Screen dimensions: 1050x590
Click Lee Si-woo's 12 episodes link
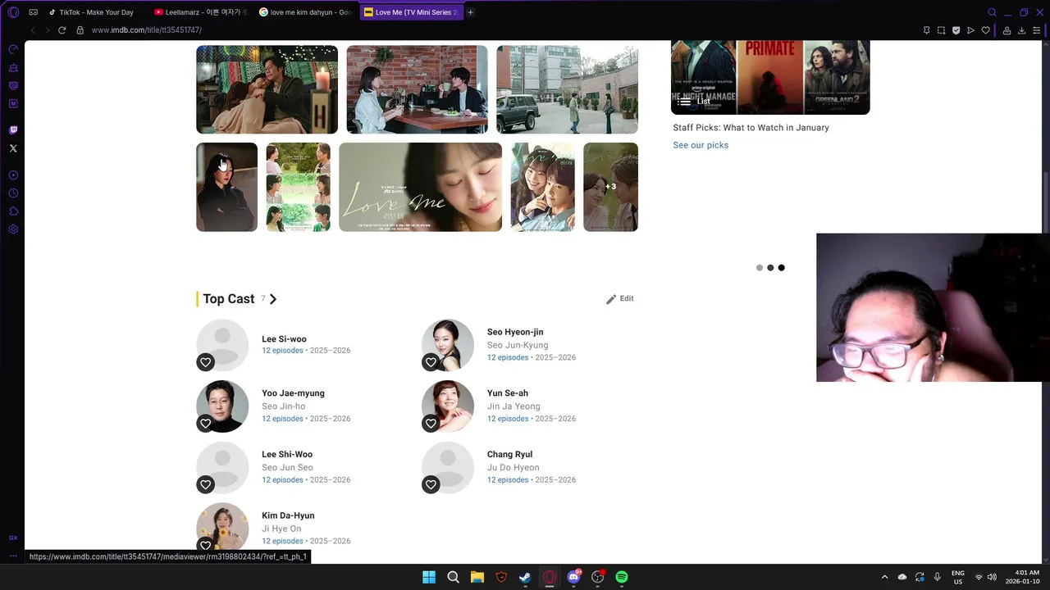point(282,351)
